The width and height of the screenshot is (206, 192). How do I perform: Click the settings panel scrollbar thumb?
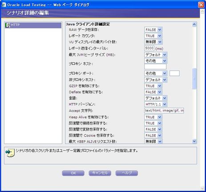pos(194,79)
